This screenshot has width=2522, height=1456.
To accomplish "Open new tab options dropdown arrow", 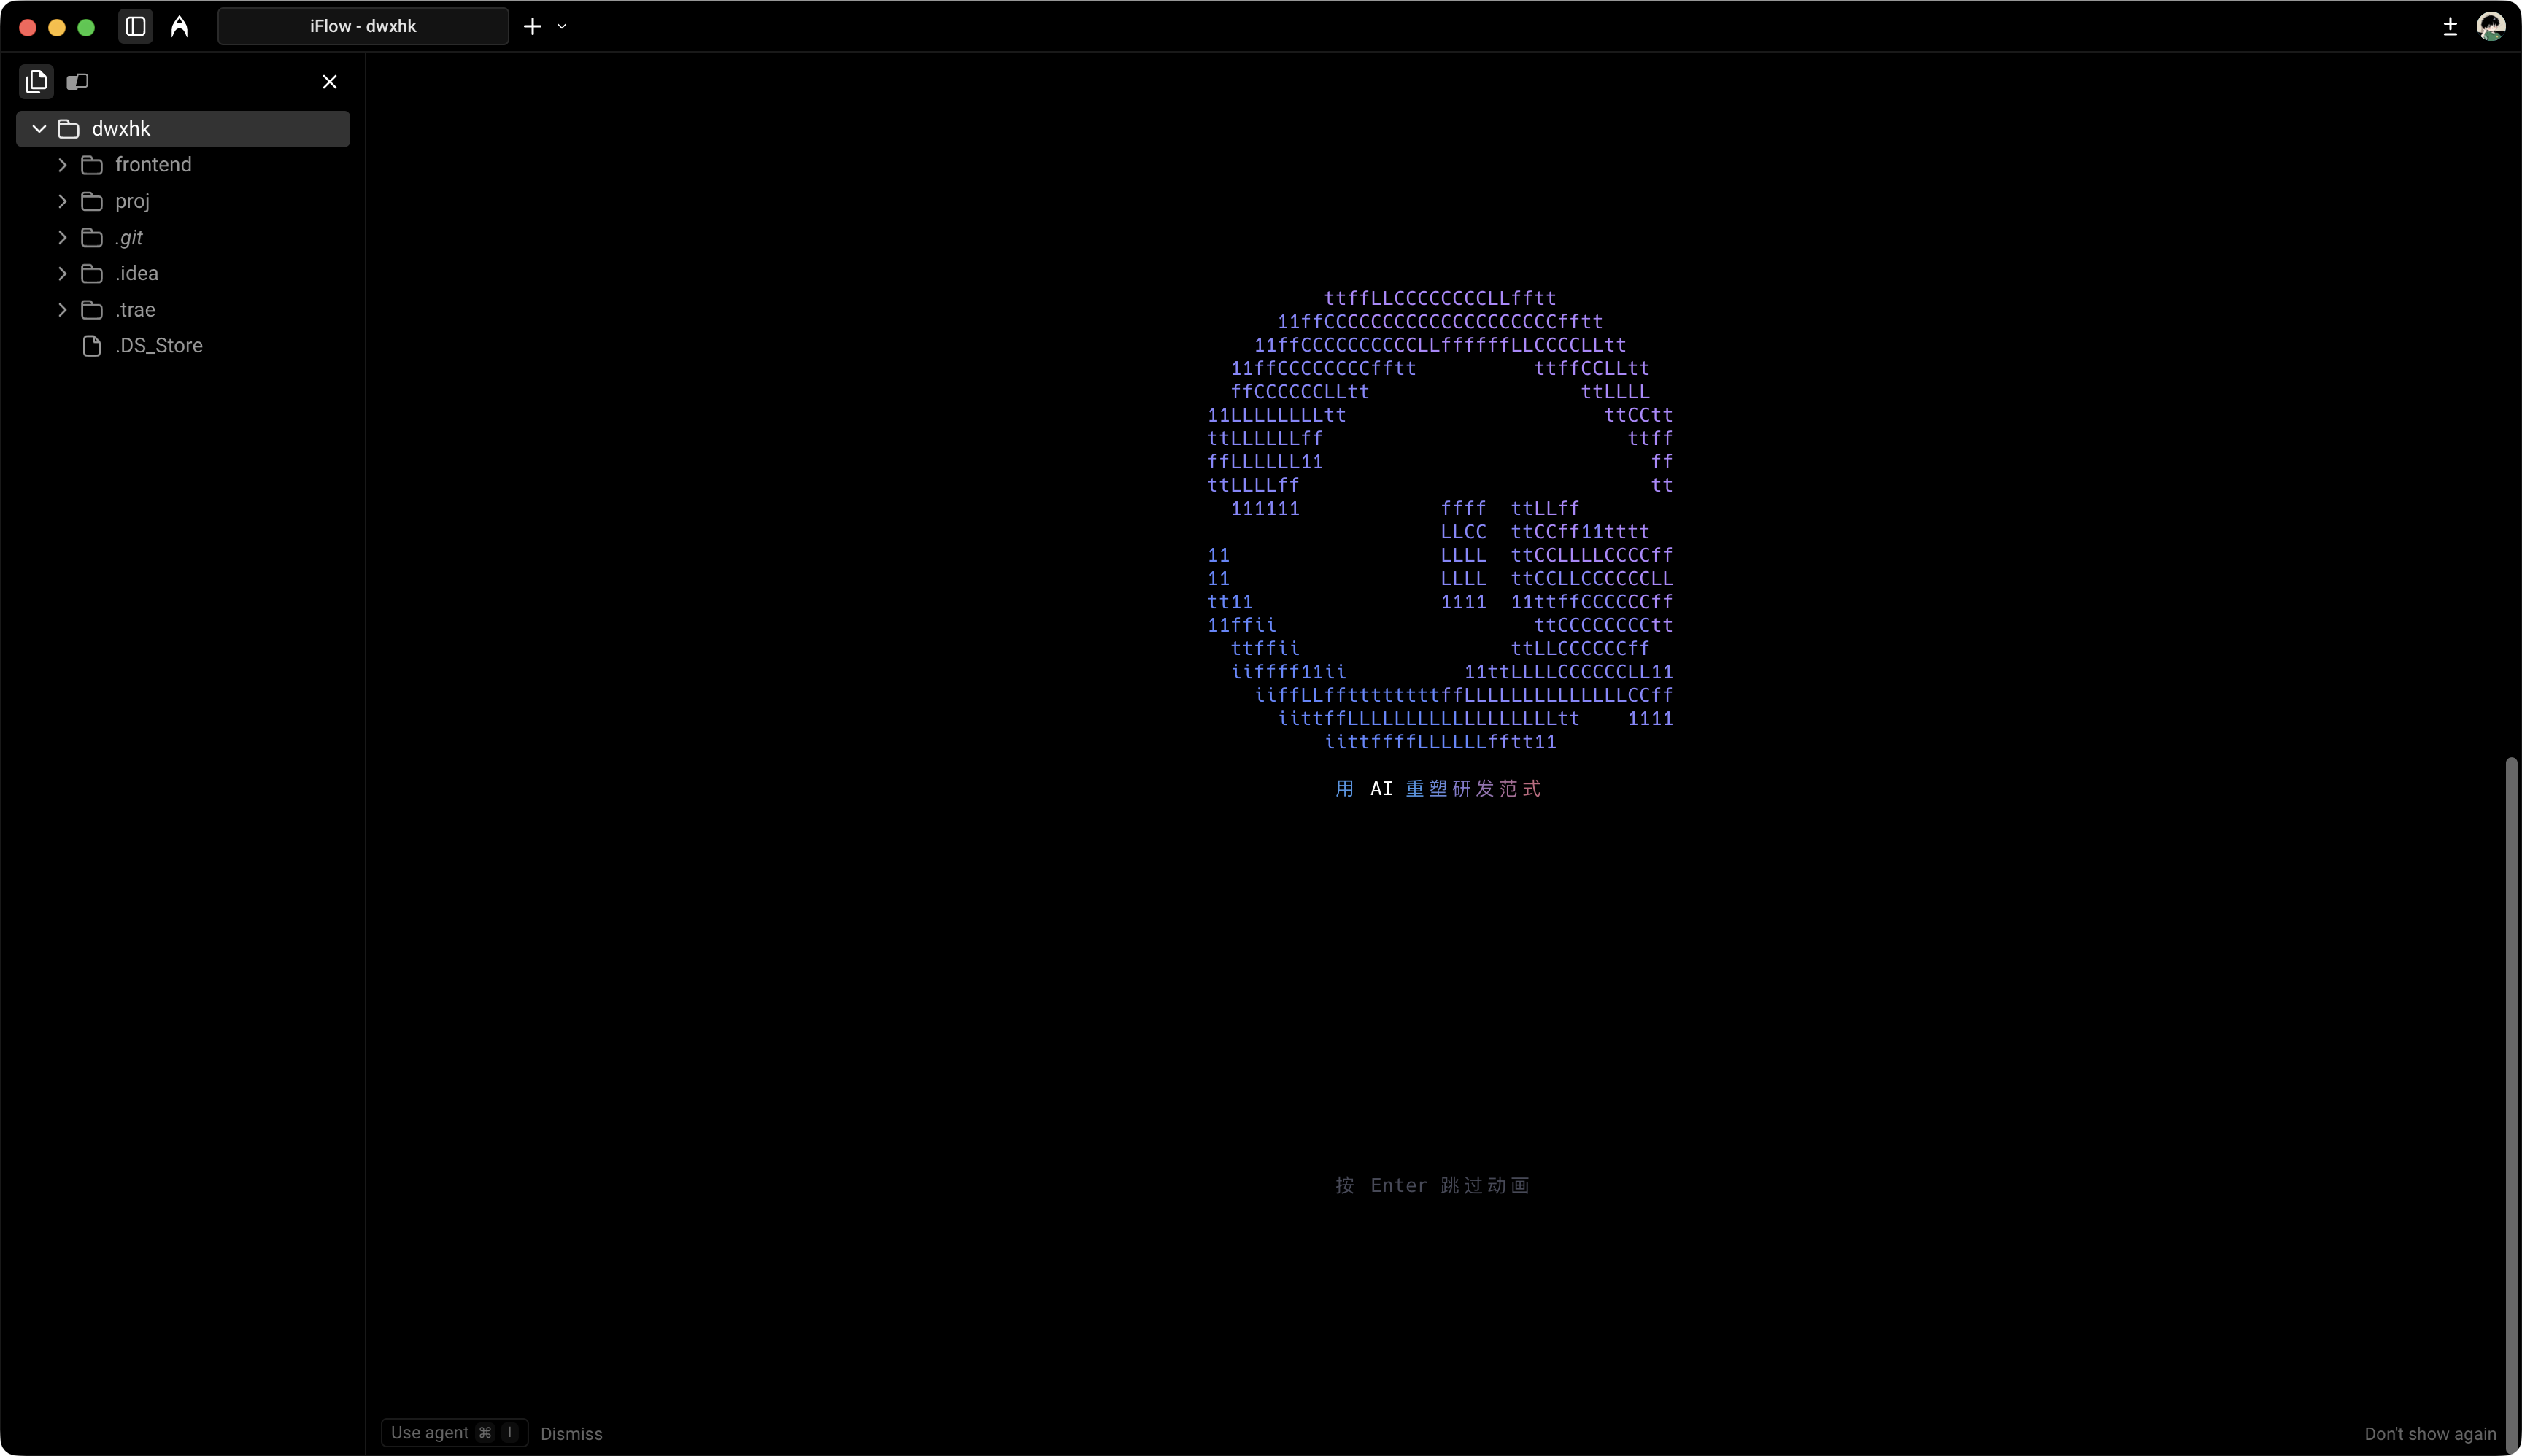I will (562, 27).
